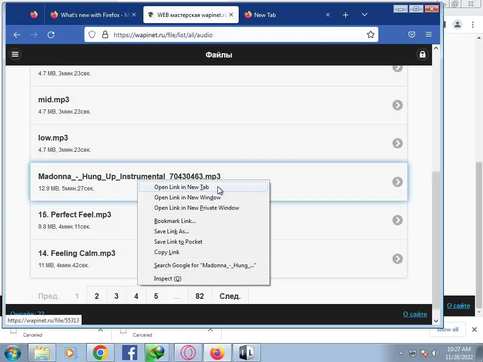Open the shield tracking protection icon
Viewport: 483px width, 362px height.
(x=92, y=34)
